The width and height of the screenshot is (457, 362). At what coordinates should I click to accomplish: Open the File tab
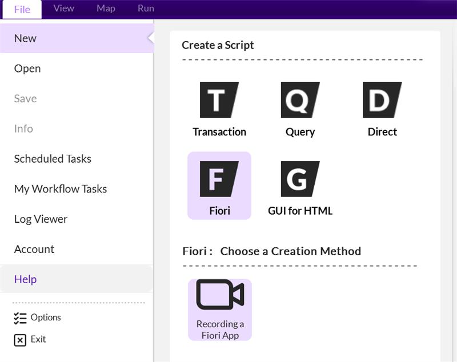[22, 9]
